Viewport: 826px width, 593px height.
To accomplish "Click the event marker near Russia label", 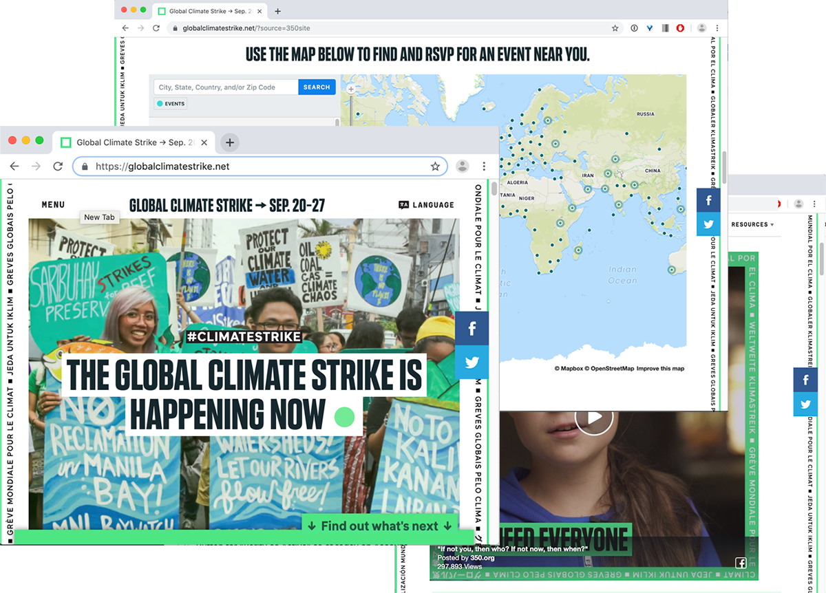I will (x=628, y=134).
